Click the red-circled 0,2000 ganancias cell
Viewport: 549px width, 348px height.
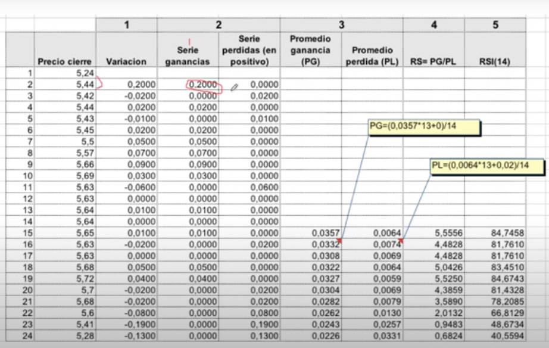tap(203, 85)
